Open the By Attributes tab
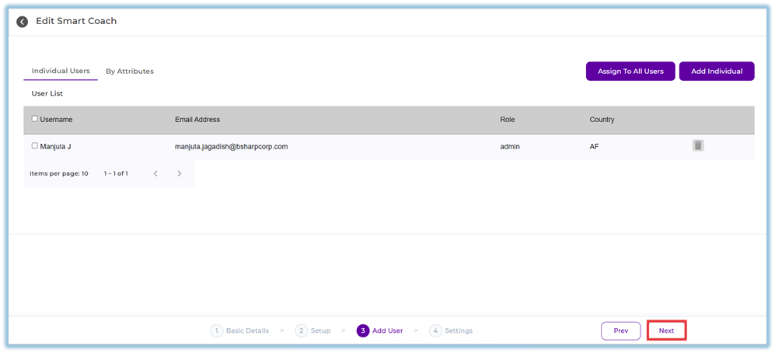775x353 pixels. coord(130,71)
